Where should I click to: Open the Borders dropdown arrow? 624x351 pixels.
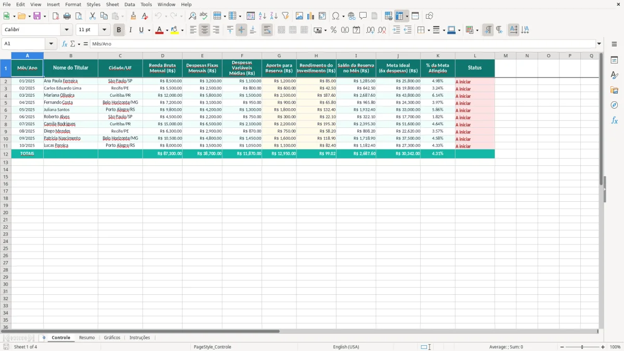tap(428, 30)
